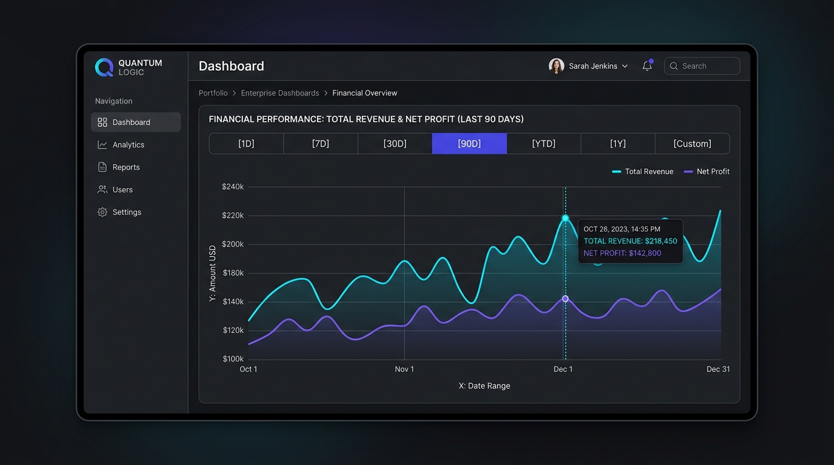834x465 pixels.
Task: Click the Financial Overview breadcrumb item
Action: pos(365,93)
